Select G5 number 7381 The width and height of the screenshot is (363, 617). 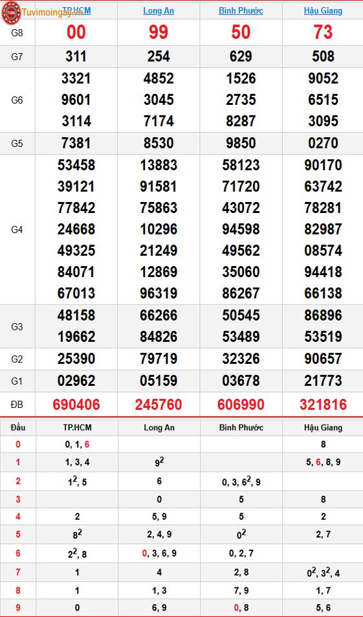[x=76, y=143]
